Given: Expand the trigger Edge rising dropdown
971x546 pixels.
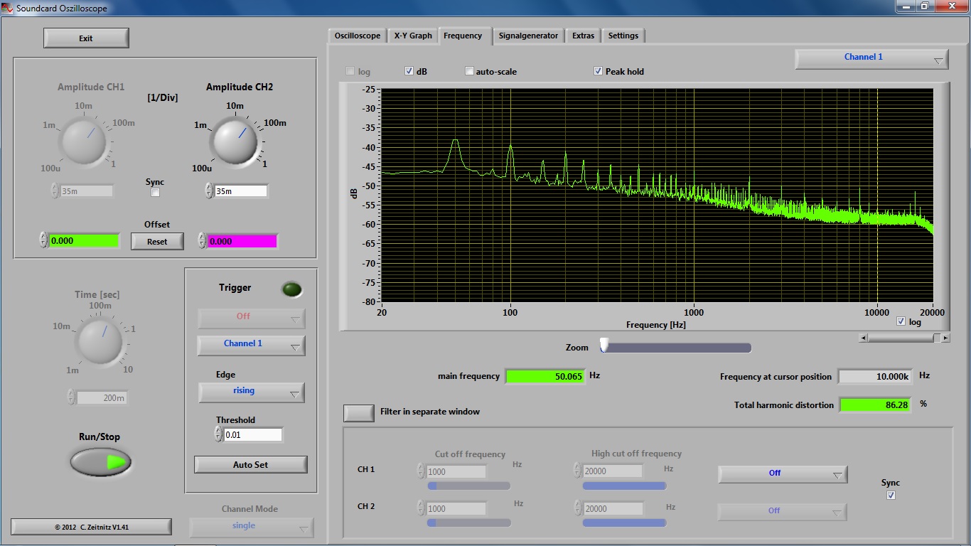Looking at the screenshot, I should [x=251, y=392].
